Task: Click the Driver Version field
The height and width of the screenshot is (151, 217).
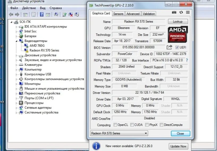Action: point(150,92)
